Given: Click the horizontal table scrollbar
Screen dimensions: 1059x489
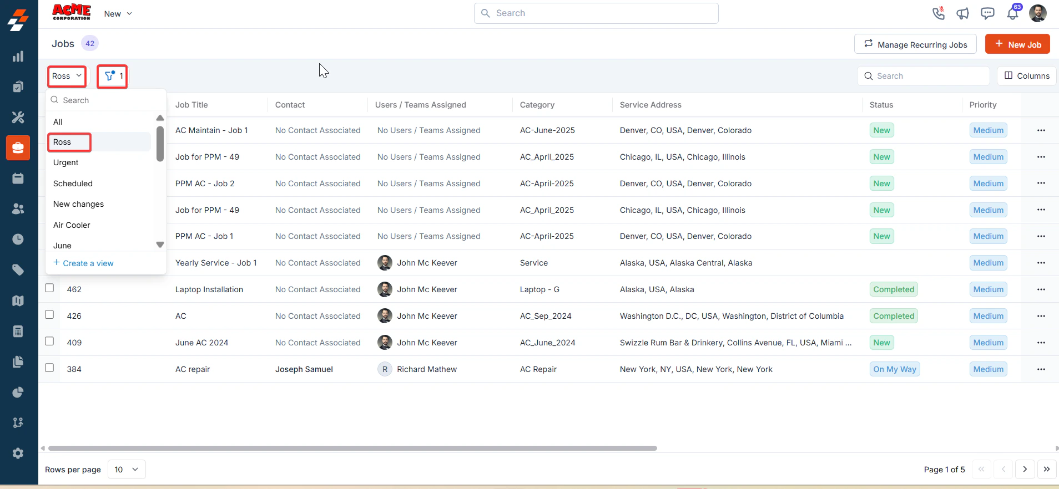Looking at the screenshot, I should click(x=352, y=448).
